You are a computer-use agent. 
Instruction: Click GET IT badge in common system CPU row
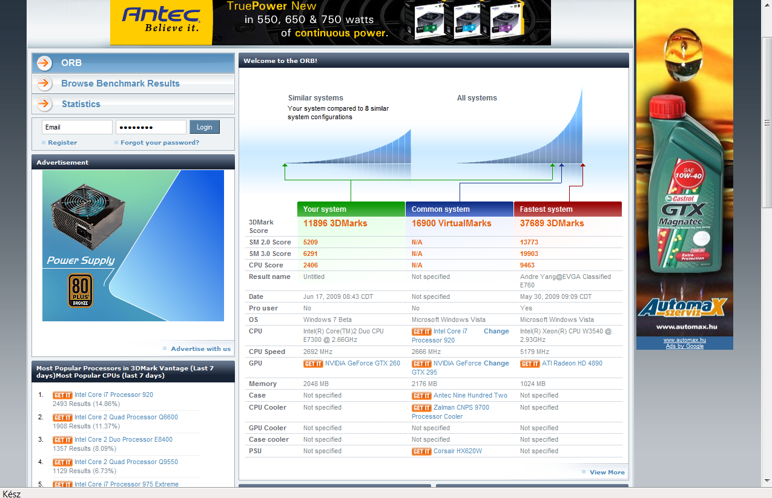pos(421,332)
